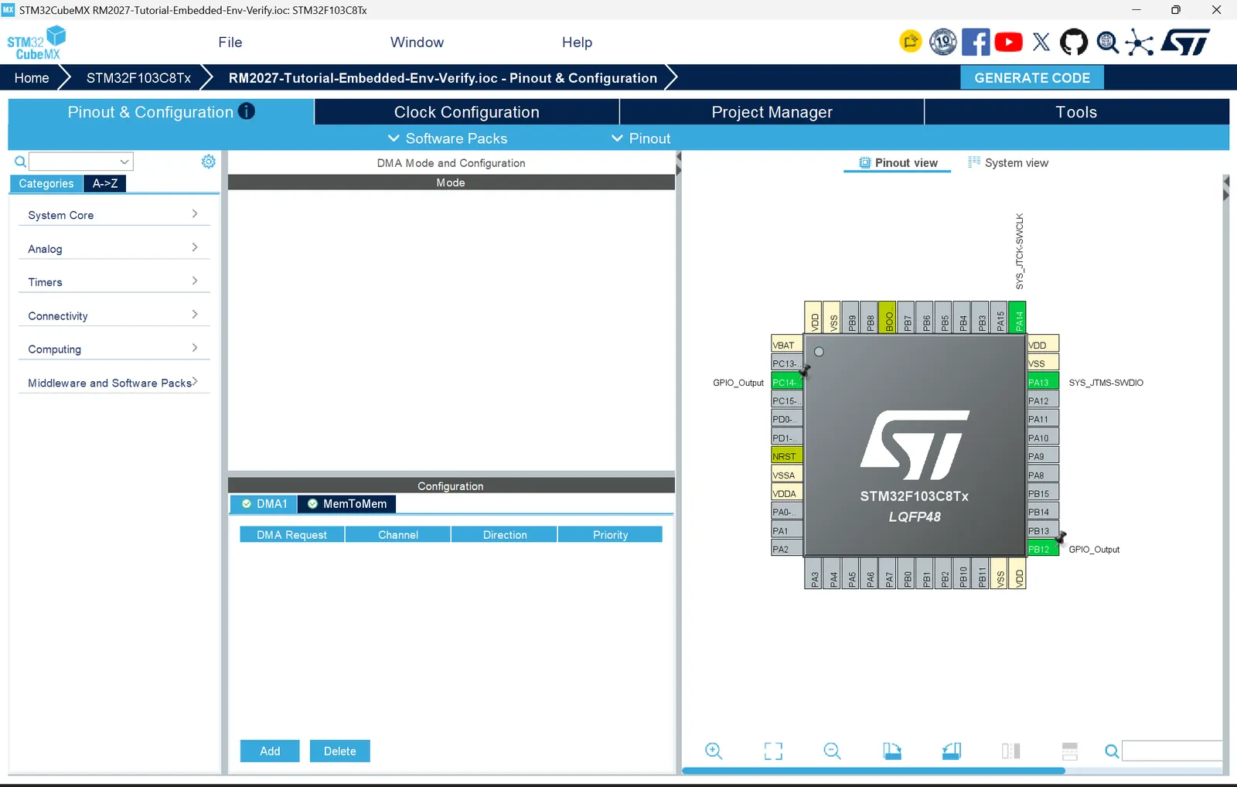Viewport: 1237px width, 787px height.
Task: Open the Pinout dropdown menu
Action: [x=641, y=138]
